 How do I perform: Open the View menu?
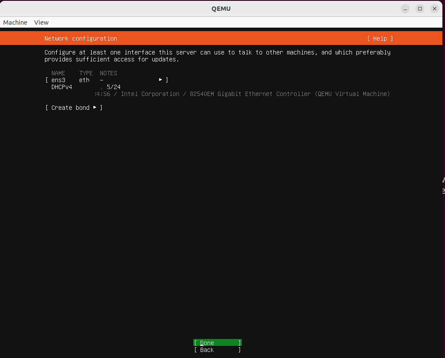pyautogui.click(x=41, y=22)
